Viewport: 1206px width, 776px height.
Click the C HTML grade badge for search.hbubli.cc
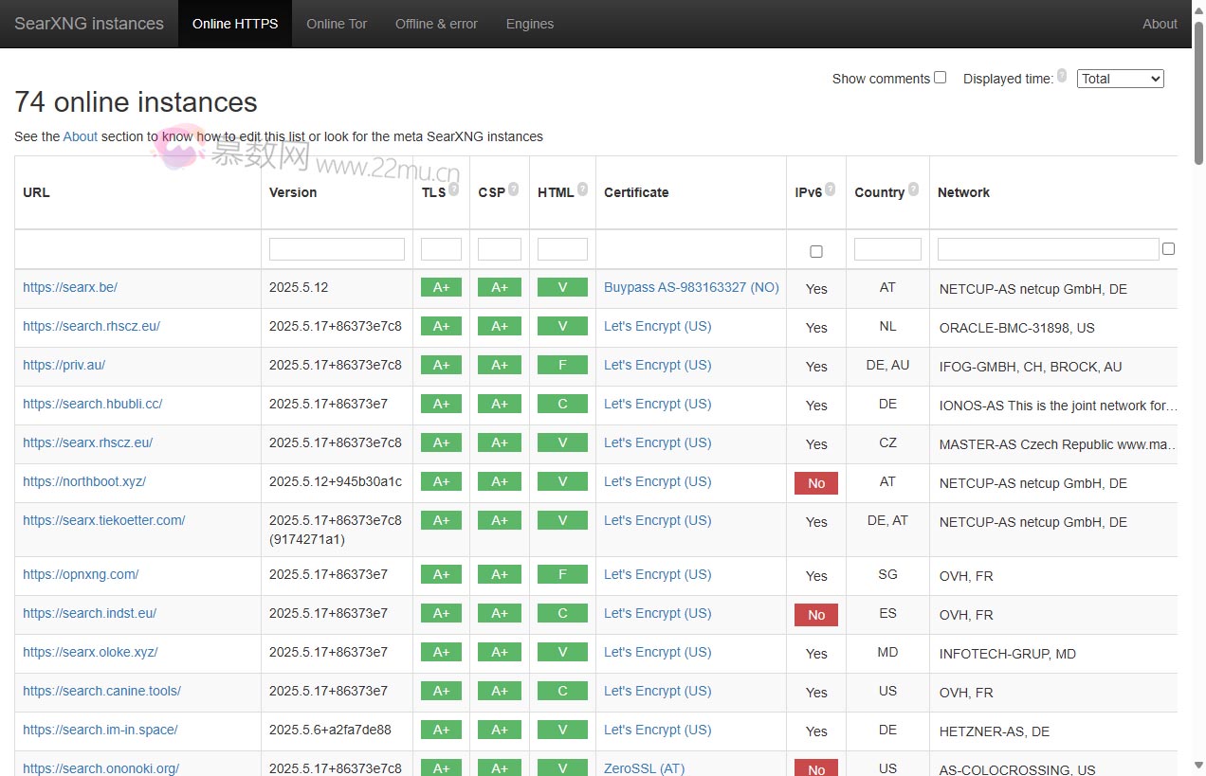pyautogui.click(x=562, y=404)
